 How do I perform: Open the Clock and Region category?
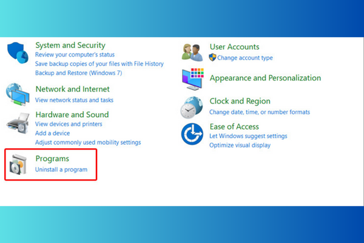(240, 101)
